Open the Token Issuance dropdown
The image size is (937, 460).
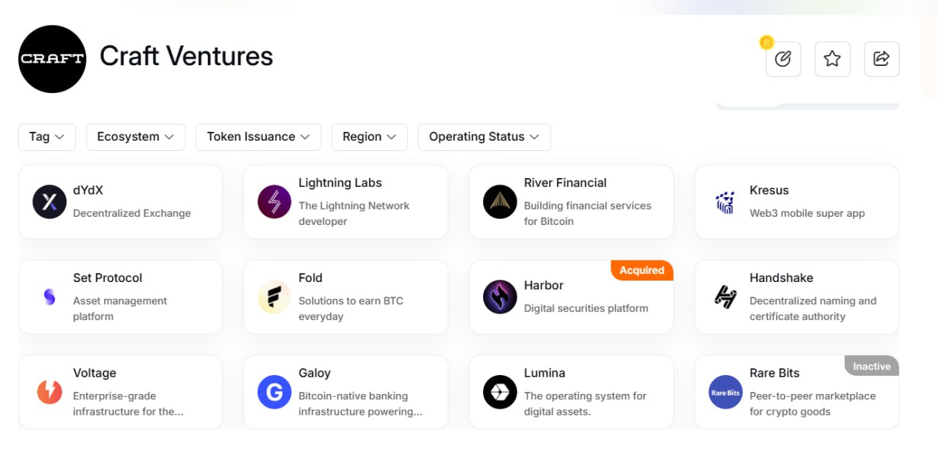(x=258, y=137)
